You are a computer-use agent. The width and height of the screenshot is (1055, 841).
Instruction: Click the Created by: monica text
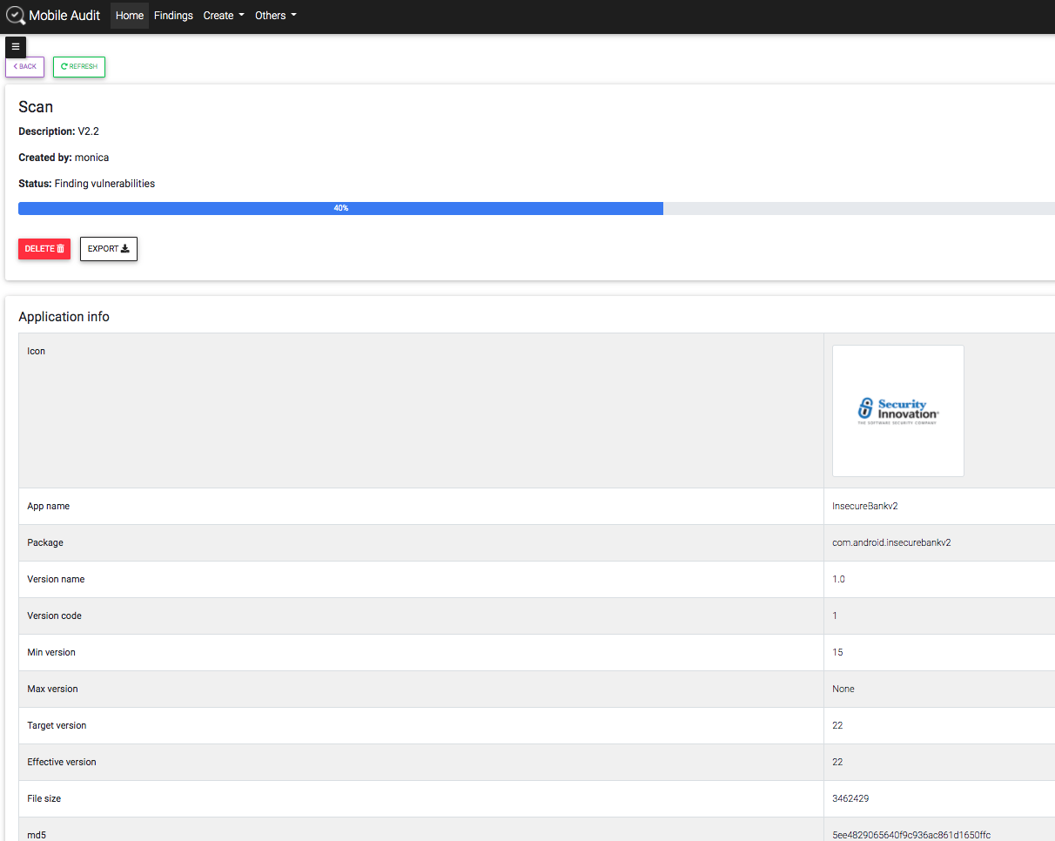64,158
